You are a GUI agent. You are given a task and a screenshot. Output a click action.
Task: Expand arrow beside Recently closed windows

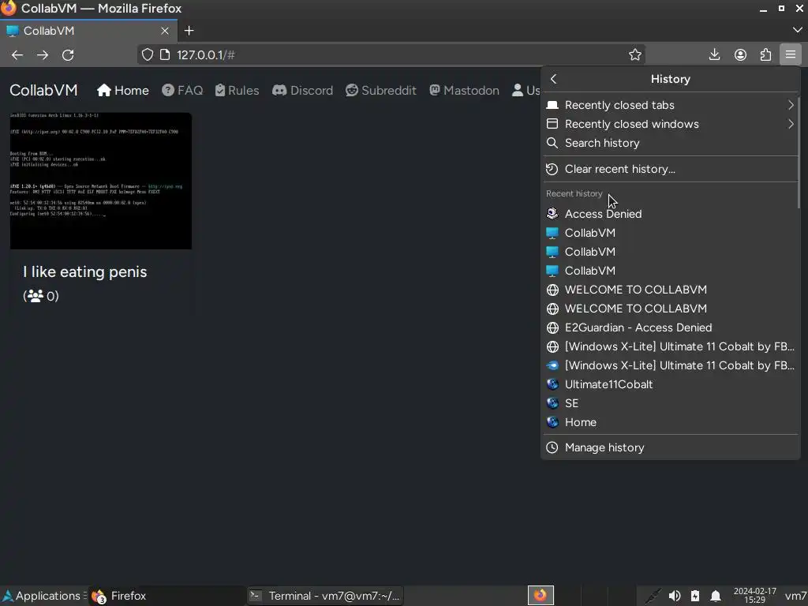pyautogui.click(x=791, y=124)
